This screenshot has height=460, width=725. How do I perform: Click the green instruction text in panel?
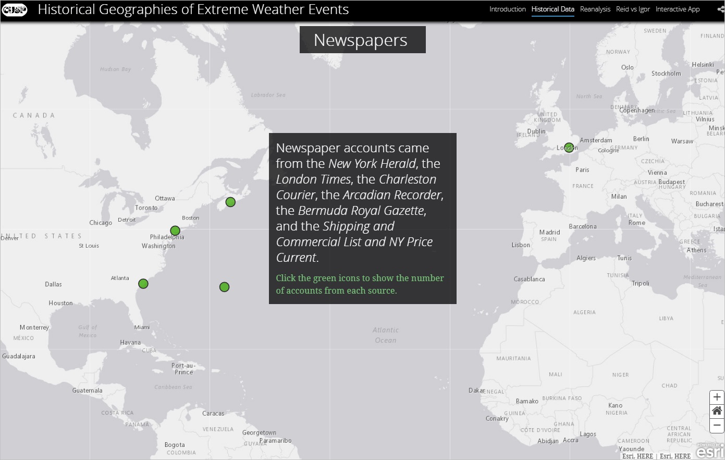tap(360, 284)
